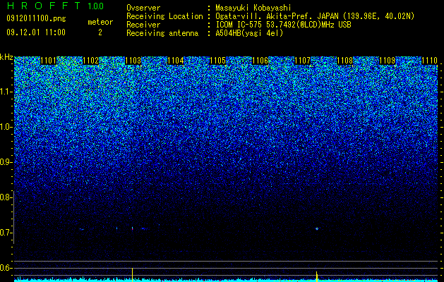The height and width of the screenshot is (282, 444).
Task: Click the Masayuki Kobayashi observer name
Action: pyautogui.click(x=253, y=8)
